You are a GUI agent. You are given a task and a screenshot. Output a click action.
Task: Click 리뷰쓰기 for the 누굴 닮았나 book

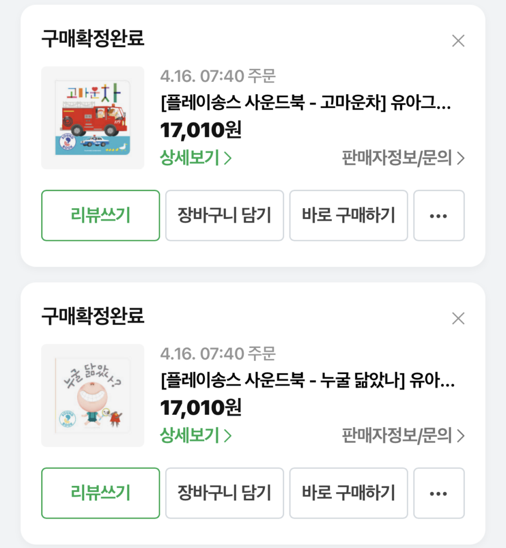[x=101, y=493]
